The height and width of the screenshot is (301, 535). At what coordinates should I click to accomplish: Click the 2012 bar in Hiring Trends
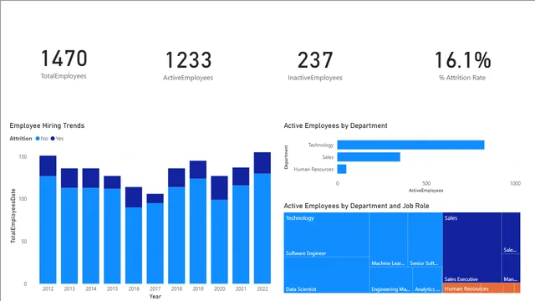(48, 219)
